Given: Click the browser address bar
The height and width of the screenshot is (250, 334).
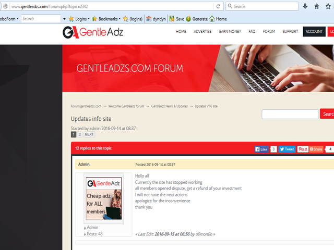Looking at the screenshot, I should [x=112, y=6].
